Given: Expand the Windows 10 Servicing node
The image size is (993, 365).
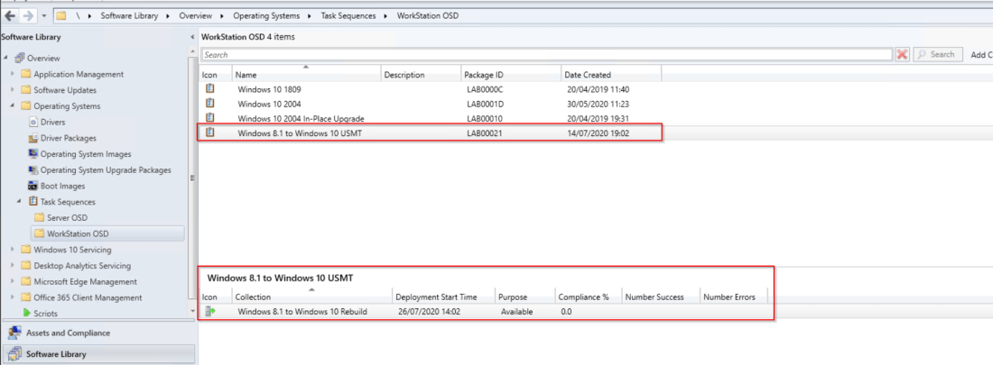Looking at the screenshot, I should (13, 250).
